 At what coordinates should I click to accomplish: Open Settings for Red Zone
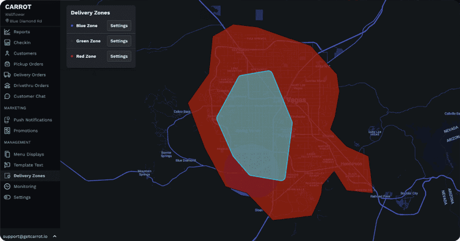tap(119, 56)
